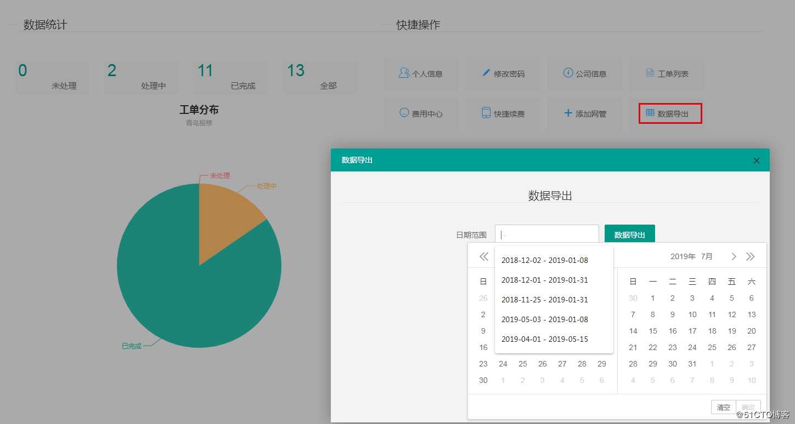Open the 个人信息 shortcut

pyautogui.click(x=421, y=73)
